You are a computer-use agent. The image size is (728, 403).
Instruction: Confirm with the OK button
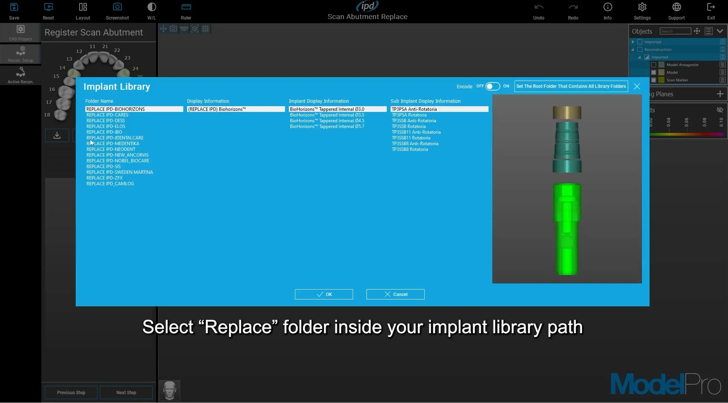click(324, 295)
